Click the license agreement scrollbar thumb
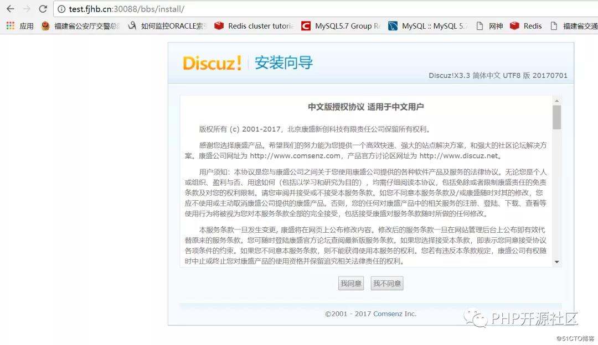Viewport: 598px width, 345px height. 557,117
